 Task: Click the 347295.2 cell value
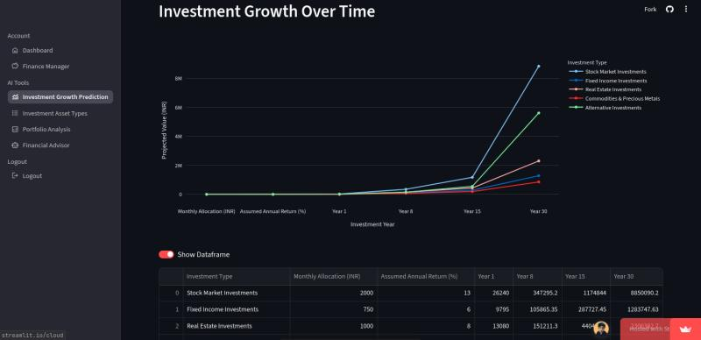click(537, 293)
